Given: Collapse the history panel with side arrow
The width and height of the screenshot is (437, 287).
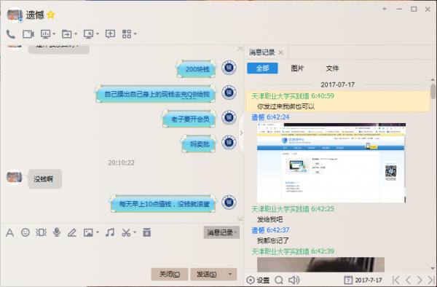Looking at the screenshot, I should point(241,133).
